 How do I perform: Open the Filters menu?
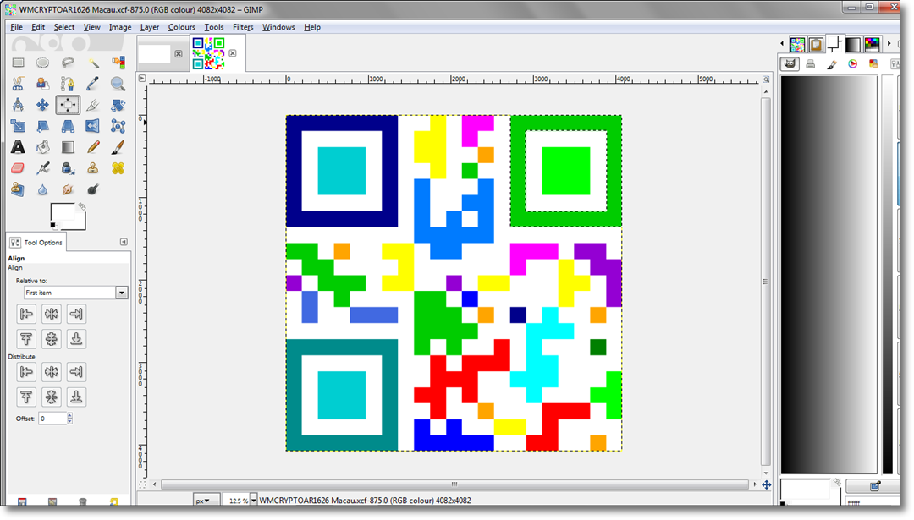point(243,27)
